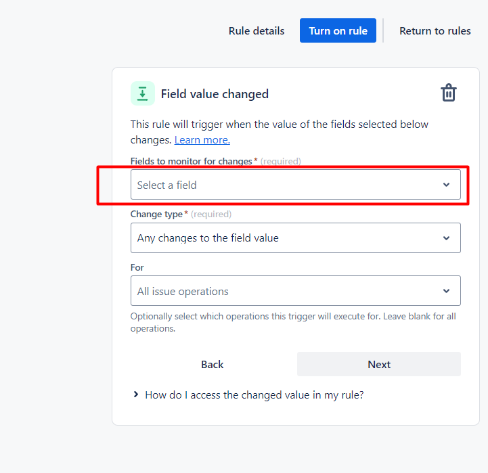Click the Change type chevron arrow

pos(446,238)
